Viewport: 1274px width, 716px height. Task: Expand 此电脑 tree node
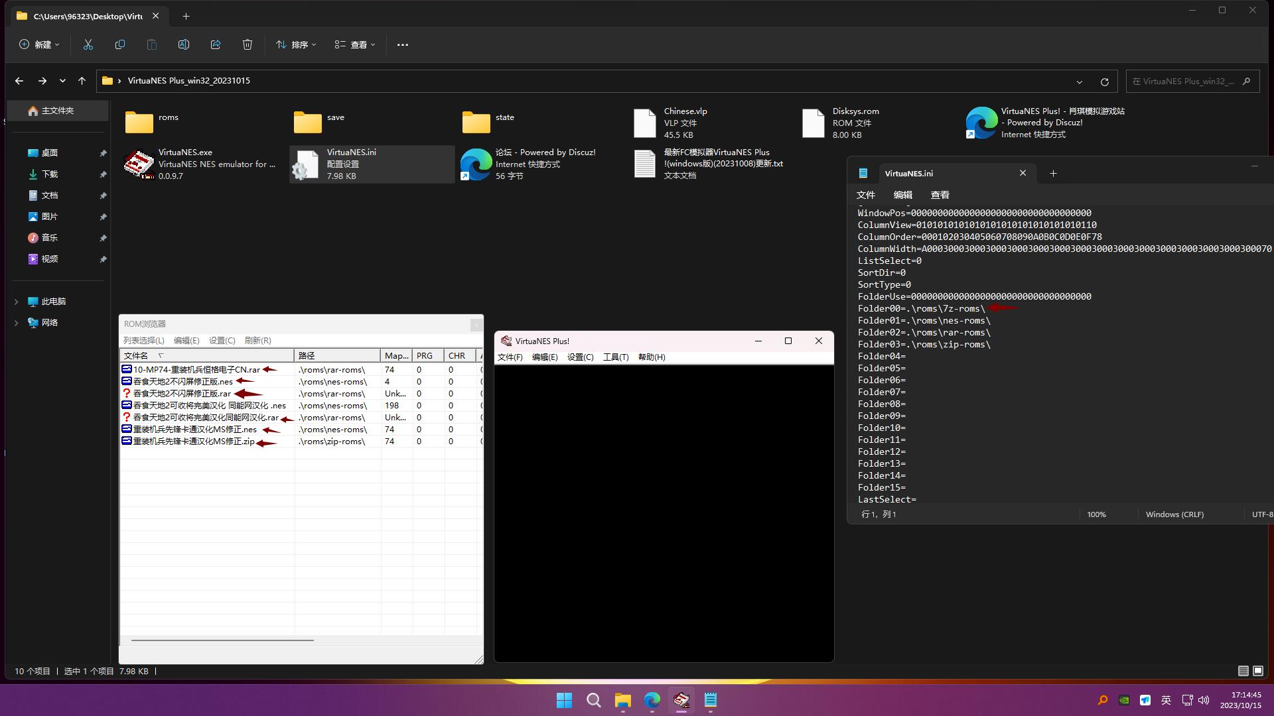click(x=16, y=302)
